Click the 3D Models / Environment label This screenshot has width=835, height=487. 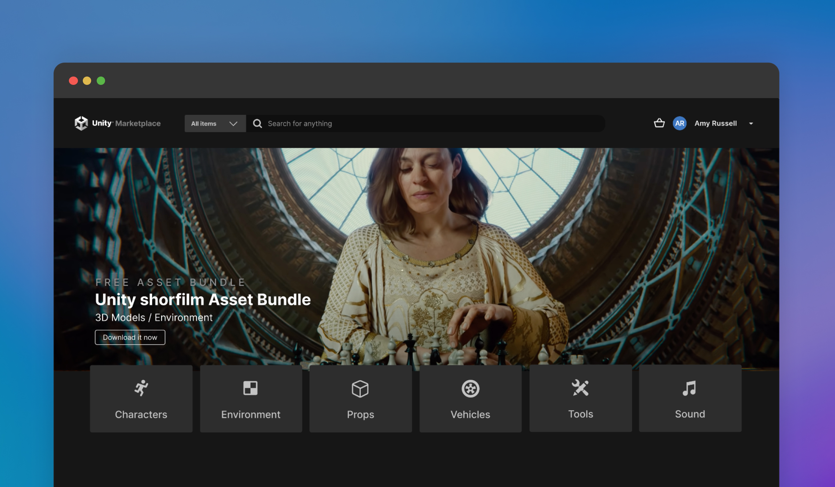[x=154, y=317]
